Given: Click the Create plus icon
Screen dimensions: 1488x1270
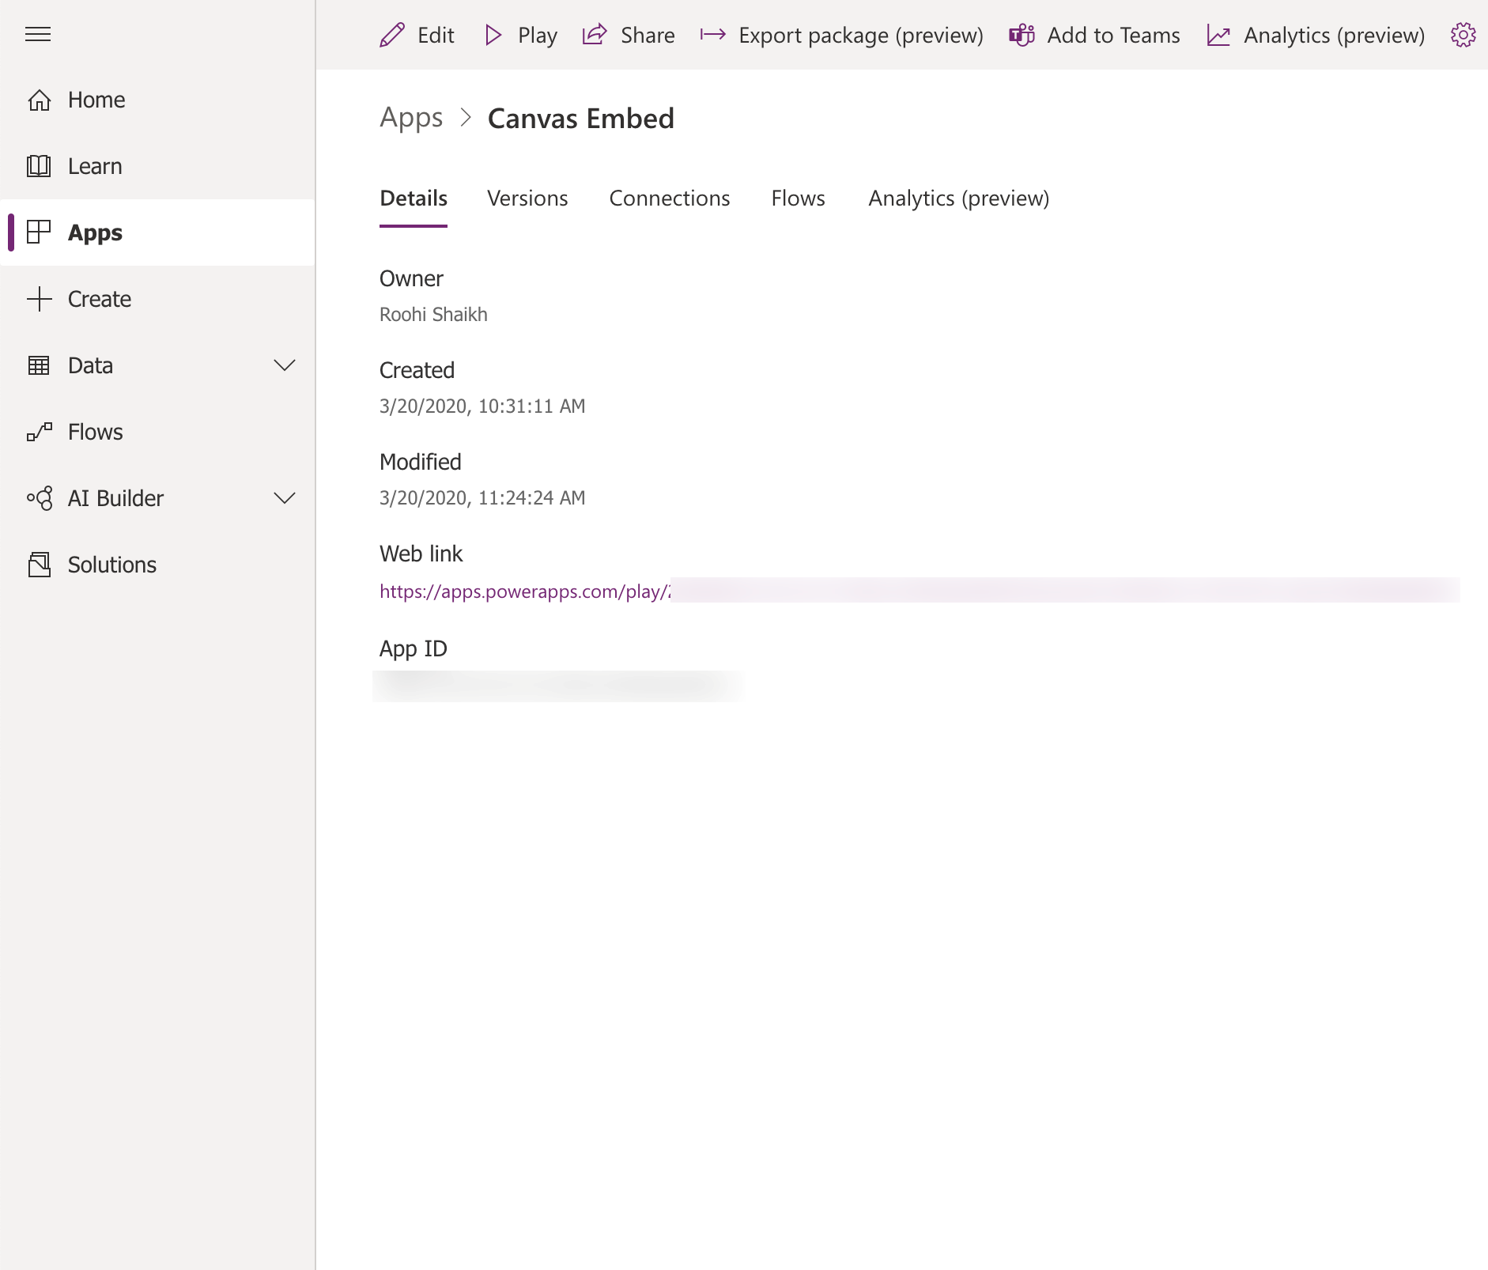Looking at the screenshot, I should pyautogui.click(x=40, y=299).
